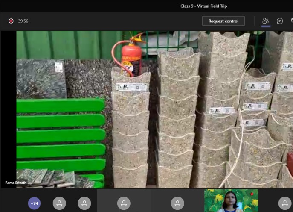This screenshot has height=212, width=293.
Task: Click the 39:56 meeting timer
Action: coord(23,21)
